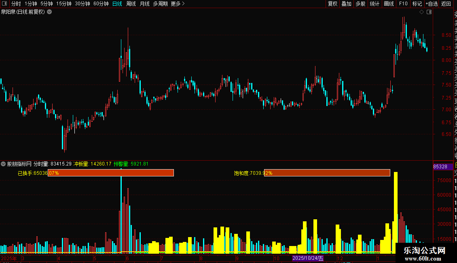Select the 日线 daily period
This screenshot has width=457, height=263.
[117, 4]
